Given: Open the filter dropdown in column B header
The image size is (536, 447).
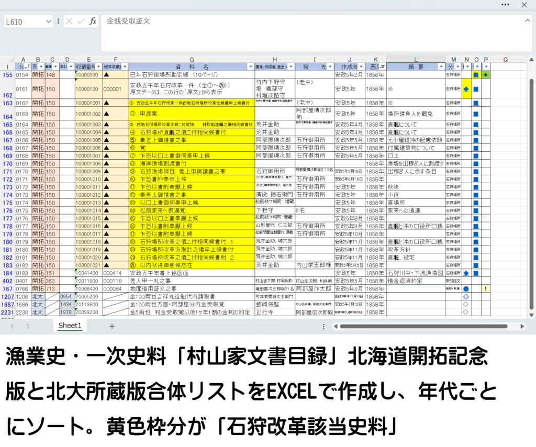Looking at the screenshot, I should point(41,66).
